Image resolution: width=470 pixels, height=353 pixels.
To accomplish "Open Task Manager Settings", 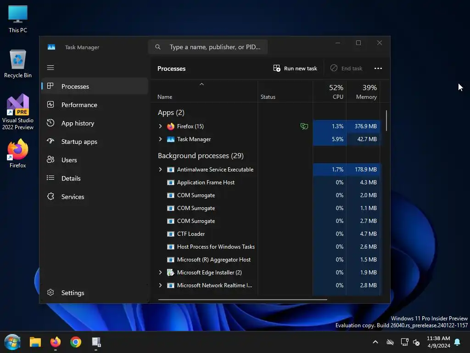I will pyautogui.click(x=95, y=293).
